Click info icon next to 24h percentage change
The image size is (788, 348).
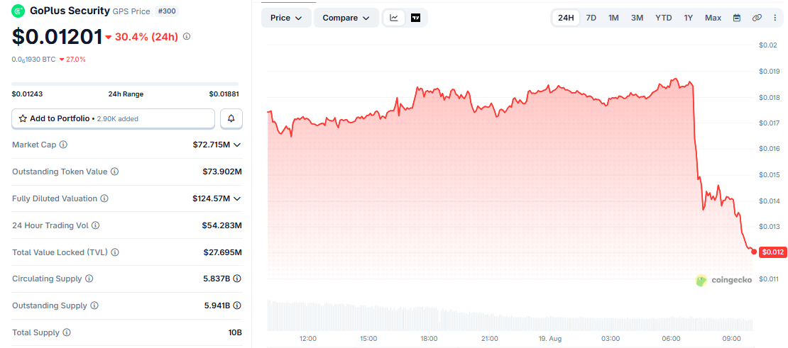[187, 36]
